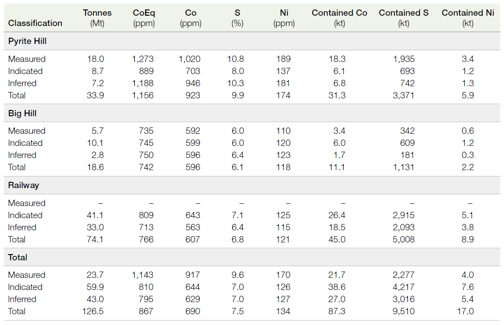The width and height of the screenshot is (504, 325).
Task: Click Big Hill Measured tonnes value 5.7
Action: pos(98,131)
